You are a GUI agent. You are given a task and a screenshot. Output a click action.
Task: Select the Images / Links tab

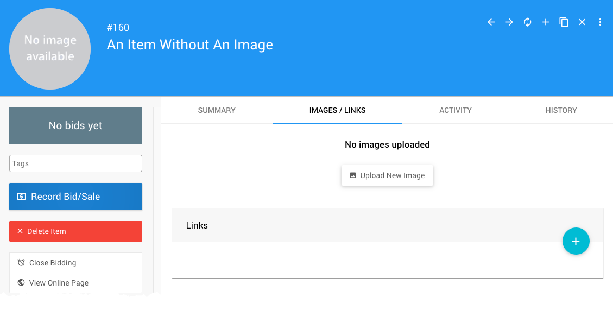337,110
